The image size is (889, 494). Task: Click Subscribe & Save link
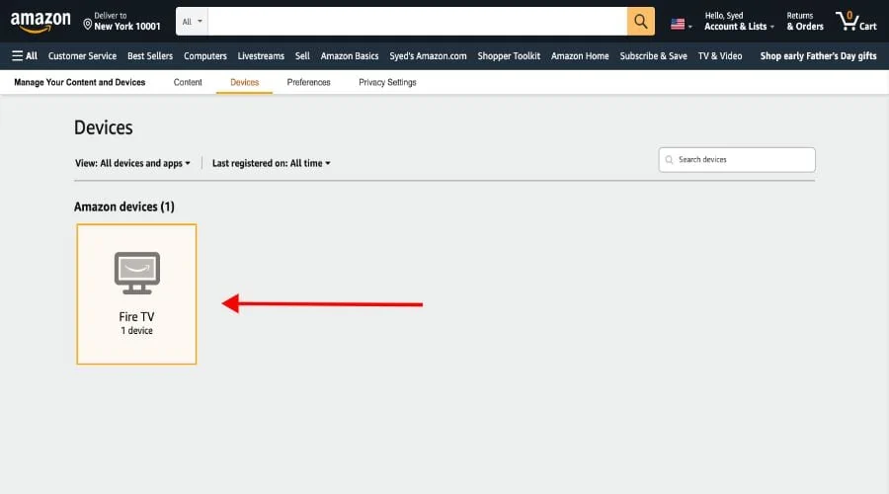[x=653, y=55]
